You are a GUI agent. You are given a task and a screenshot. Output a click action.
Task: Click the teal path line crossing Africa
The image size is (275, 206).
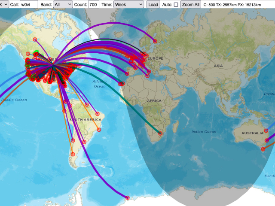pyautogui.click(x=142, y=112)
